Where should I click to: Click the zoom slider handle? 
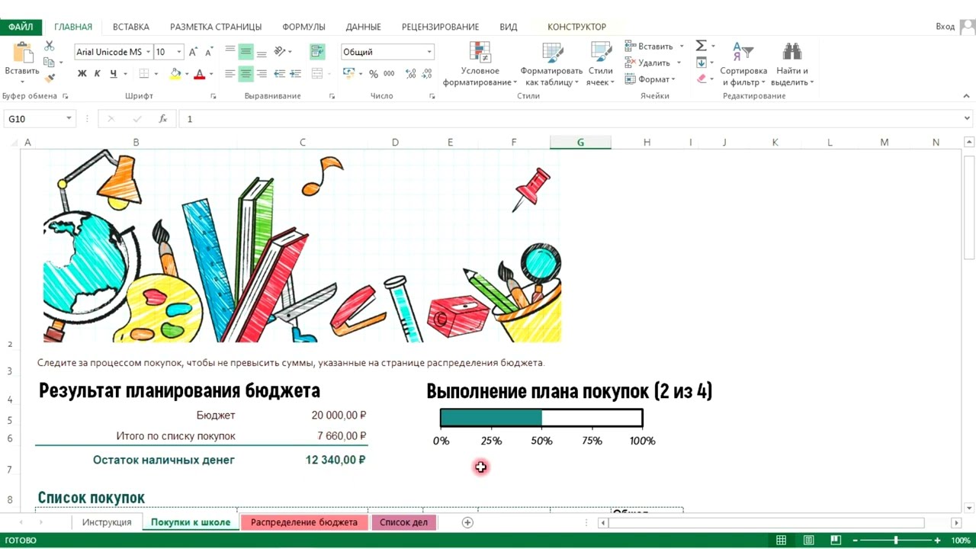pos(895,541)
